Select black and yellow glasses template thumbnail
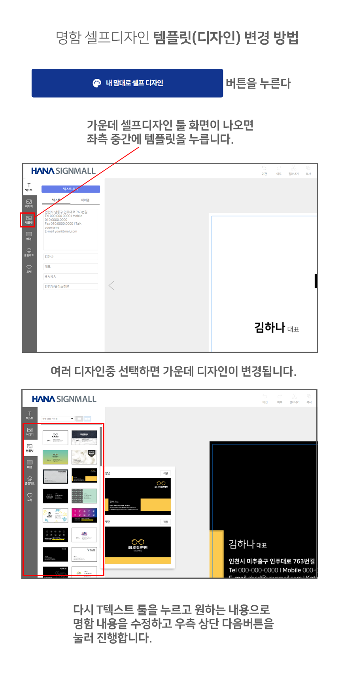The height and width of the screenshot is (682, 340). pos(84,476)
